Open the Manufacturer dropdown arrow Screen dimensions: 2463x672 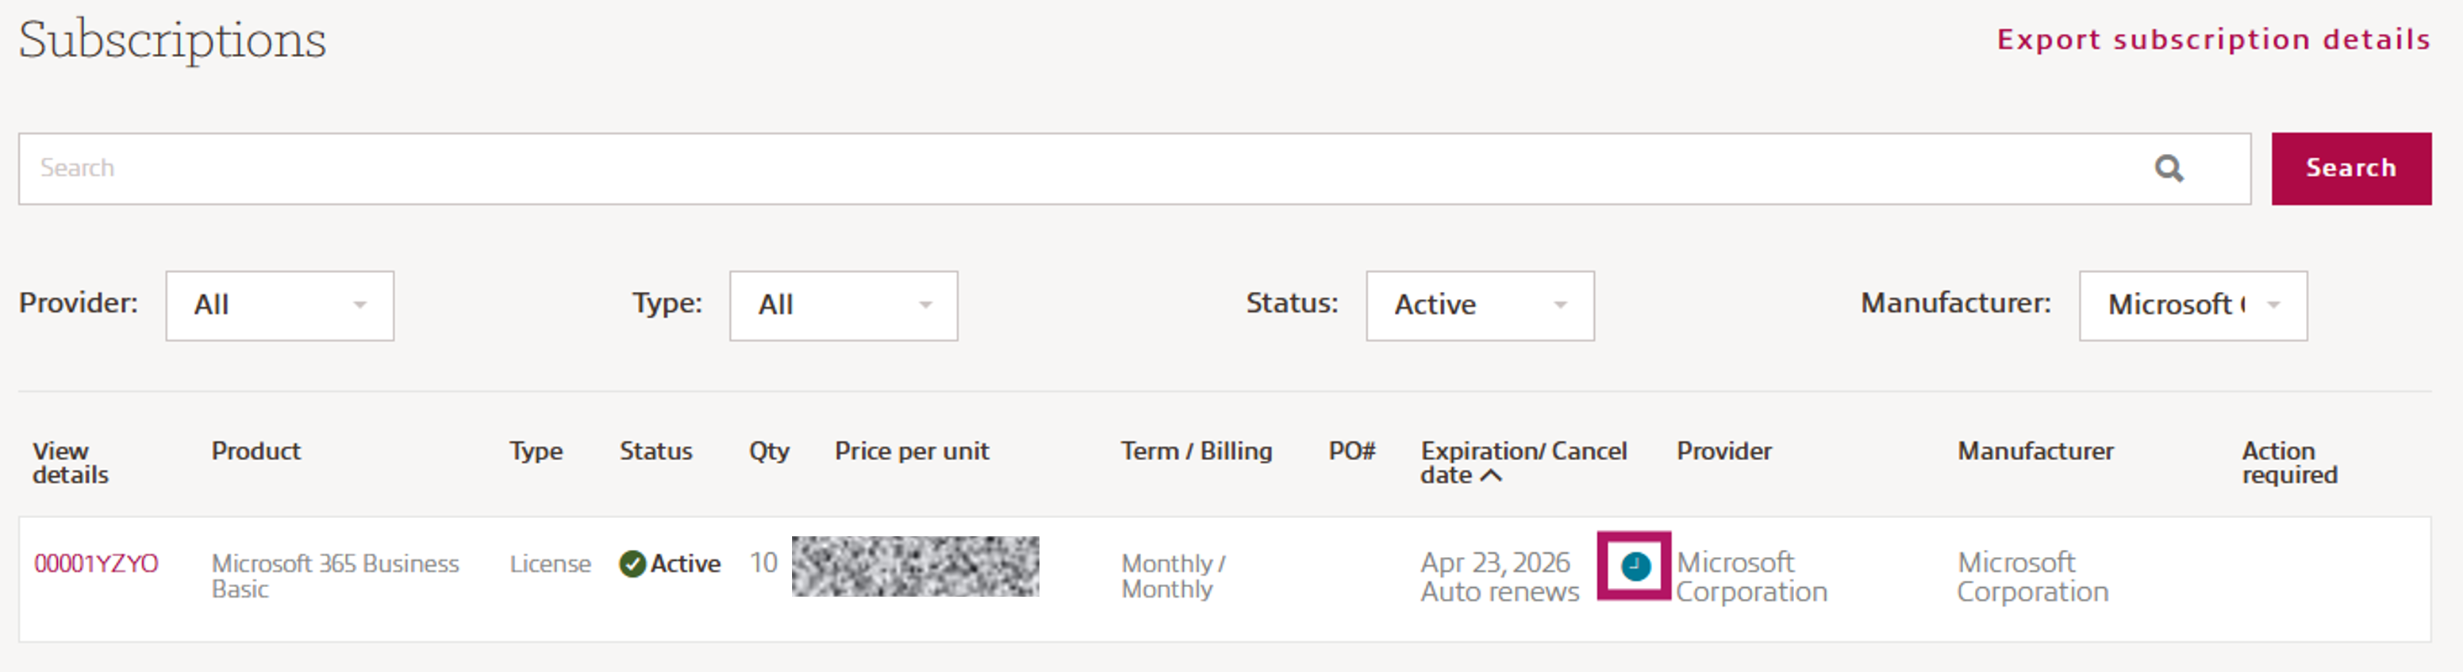2273,305
